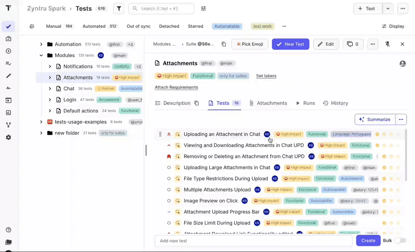This screenshot has width=415, height=252.
Task: Click the Attach Requirements link
Action: (176, 87)
